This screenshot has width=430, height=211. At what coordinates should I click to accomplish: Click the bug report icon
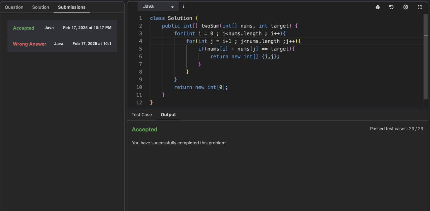(x=378, y=7)
